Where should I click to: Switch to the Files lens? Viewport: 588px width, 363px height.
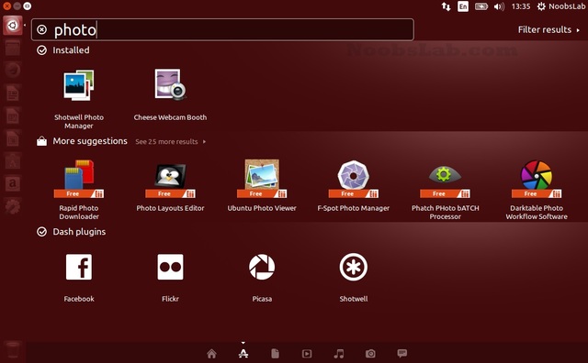coord(276,354)
